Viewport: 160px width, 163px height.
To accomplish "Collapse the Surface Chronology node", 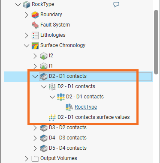I will pyautogui.click(x=27, y=46).
